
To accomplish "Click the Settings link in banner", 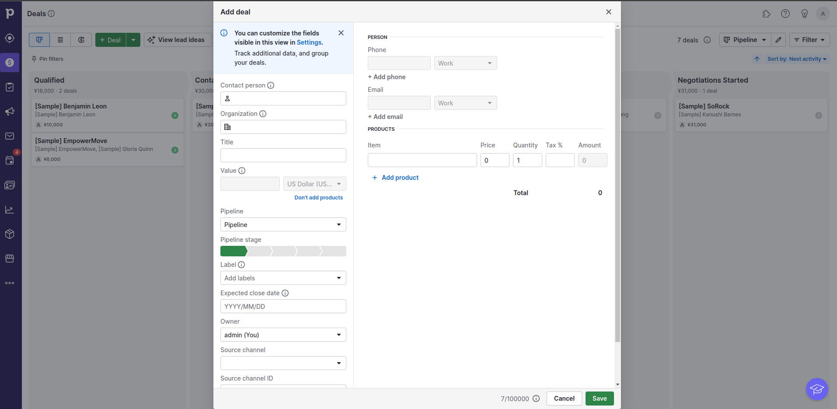I will pos(309,42).
